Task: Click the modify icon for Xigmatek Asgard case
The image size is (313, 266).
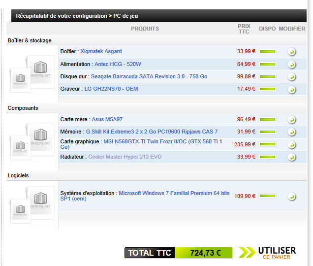Action: 292,52
